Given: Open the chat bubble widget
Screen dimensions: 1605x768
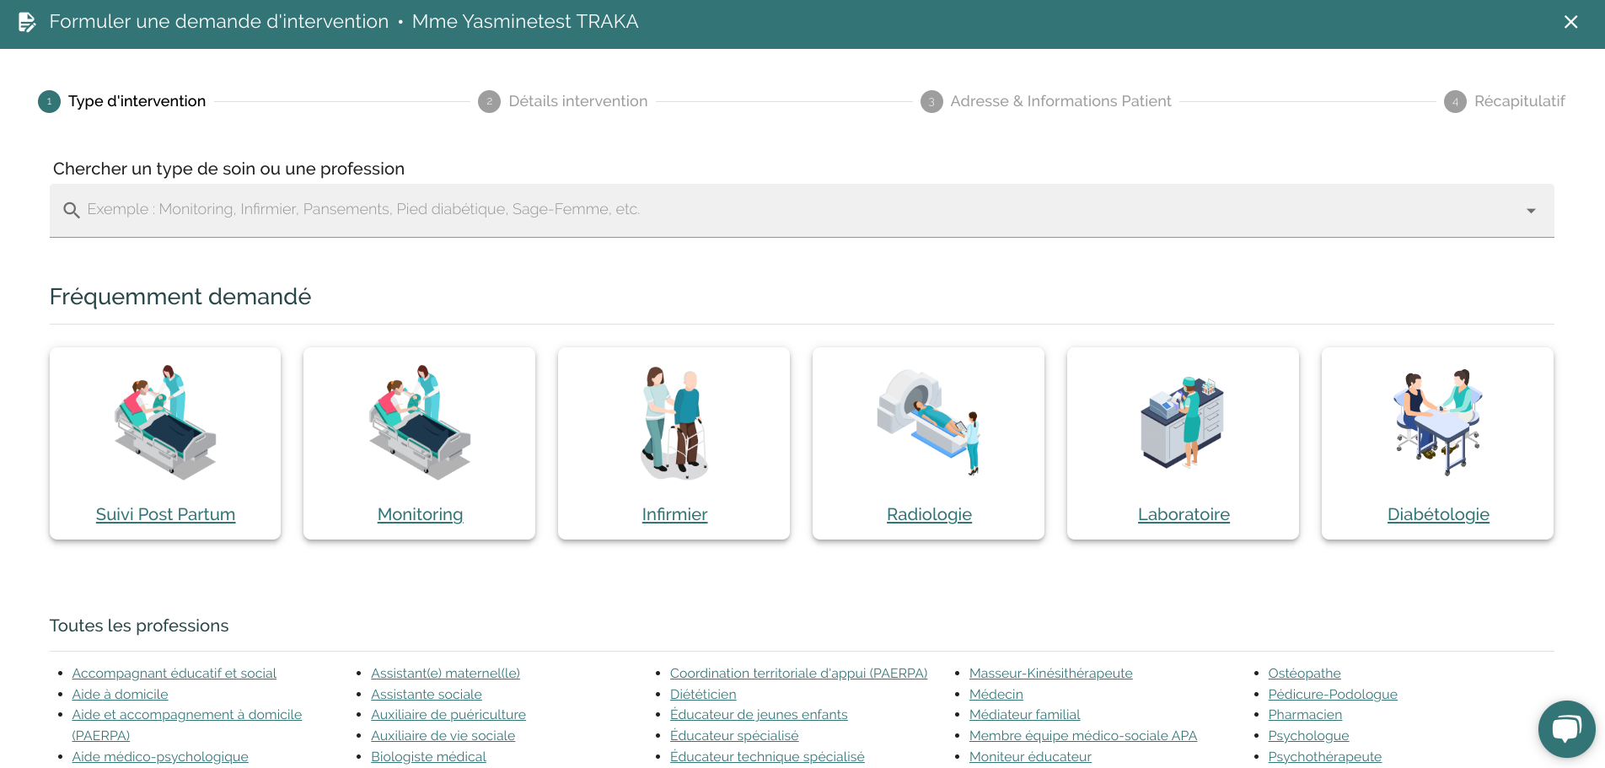Looking at the screenshot, I should point(1566,728).
